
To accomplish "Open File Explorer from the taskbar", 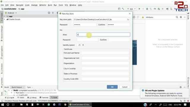I will [x=21, y=105].
